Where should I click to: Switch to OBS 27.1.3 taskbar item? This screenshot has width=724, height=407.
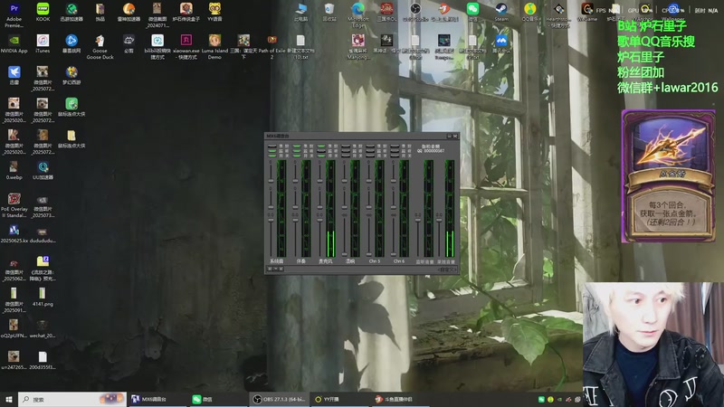pyautogui.click(x=279, y=399)
